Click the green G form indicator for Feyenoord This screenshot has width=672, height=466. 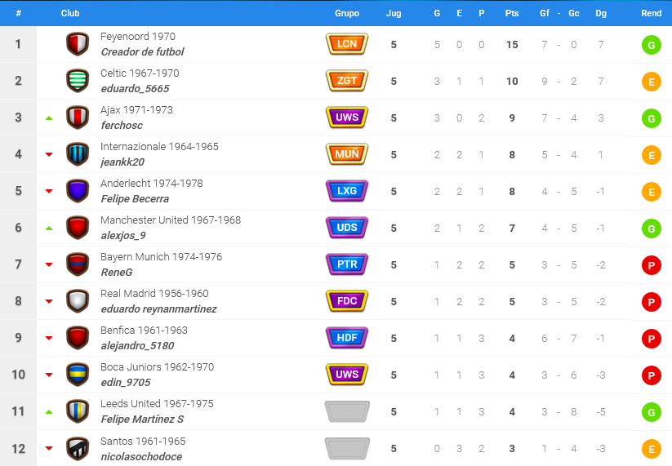(651, 45)
